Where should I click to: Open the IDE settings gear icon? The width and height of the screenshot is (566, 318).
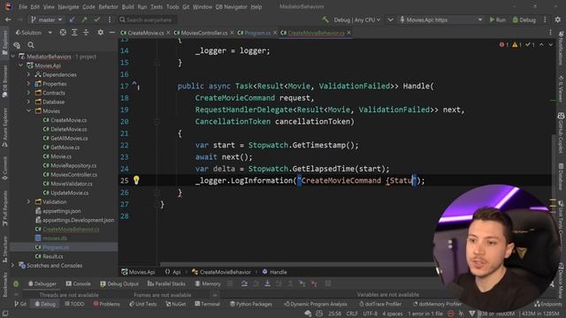pos(558,19)
